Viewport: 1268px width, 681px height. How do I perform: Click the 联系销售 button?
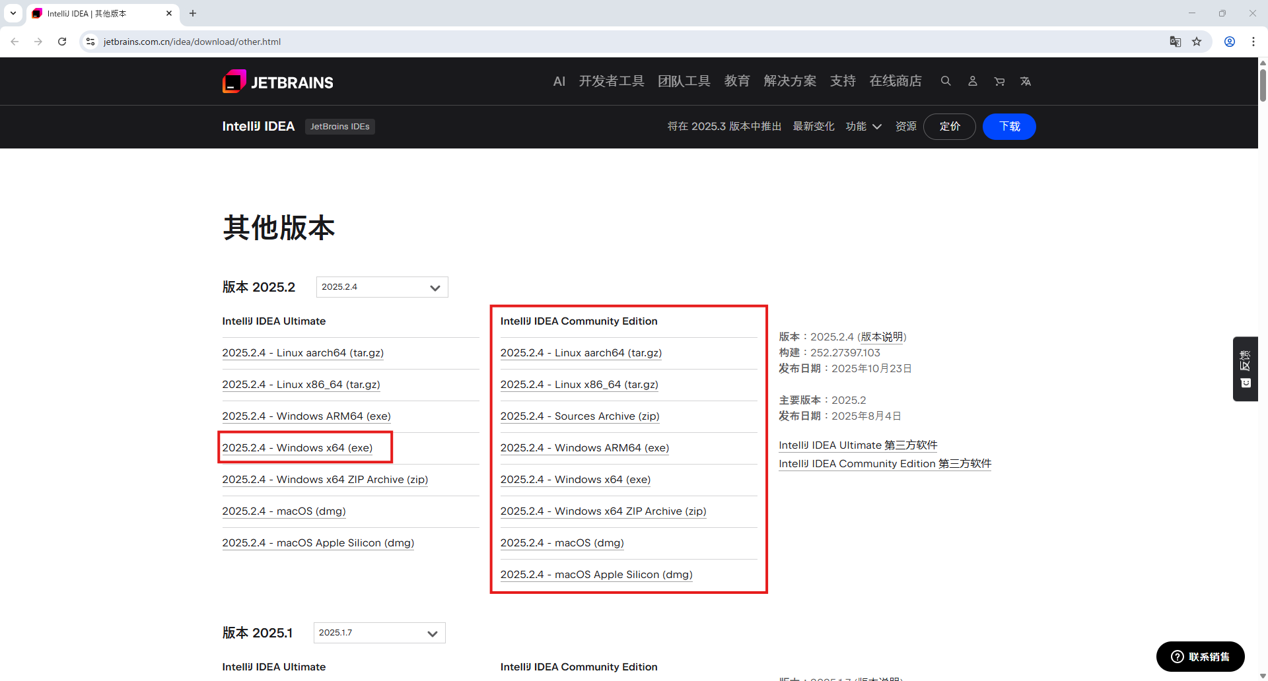(x=1200, y=657)
